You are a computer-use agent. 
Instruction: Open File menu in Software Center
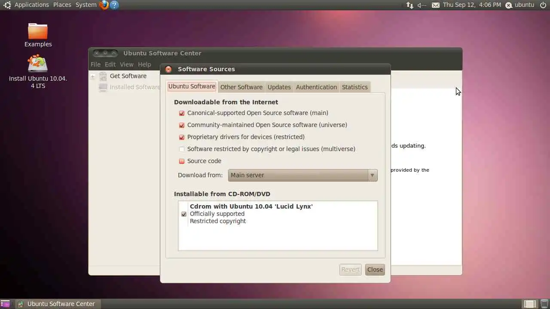(x=95, y=64)
